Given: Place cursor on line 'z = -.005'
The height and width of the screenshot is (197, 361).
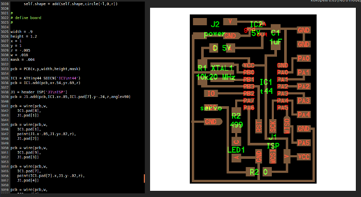Looking at the screenshot, I should (x=20, y=50).
